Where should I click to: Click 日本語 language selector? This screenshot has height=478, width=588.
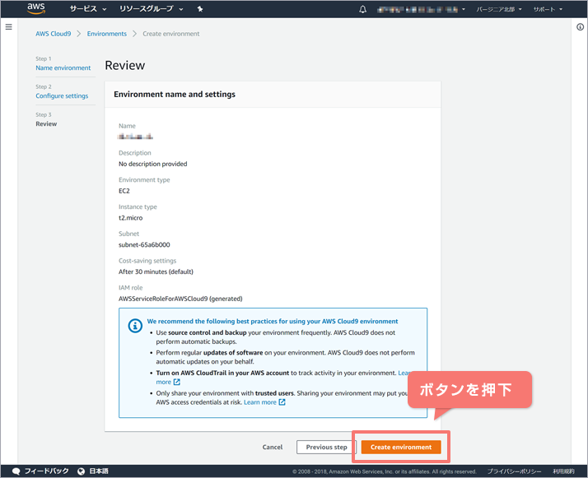click(99, 471)
